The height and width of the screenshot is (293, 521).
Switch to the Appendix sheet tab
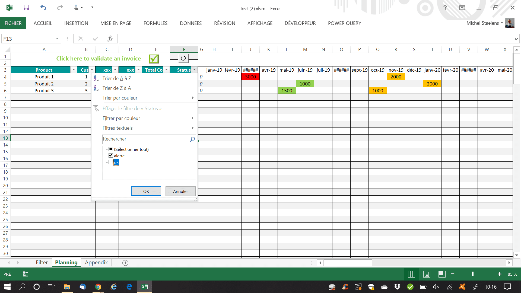pyautogui.click(x=96, y=262)
